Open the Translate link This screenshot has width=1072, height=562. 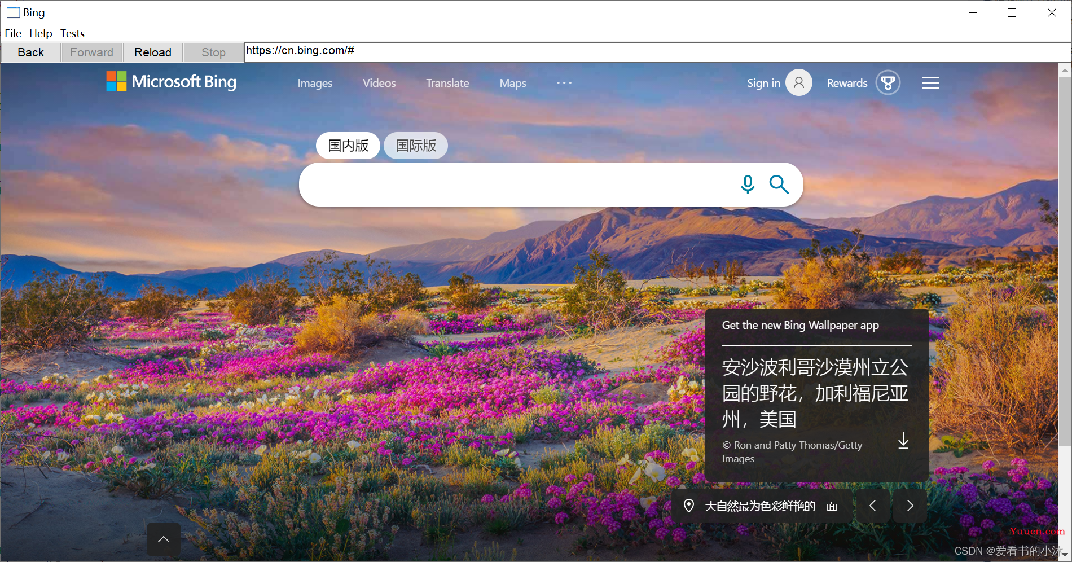click(x=447, y=83)
